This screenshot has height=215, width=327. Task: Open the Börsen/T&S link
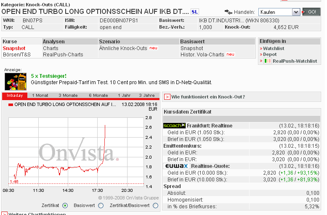17,55
